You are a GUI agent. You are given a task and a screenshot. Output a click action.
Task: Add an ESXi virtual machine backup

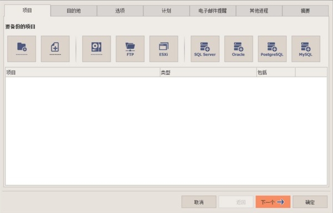tap(164, 49)
